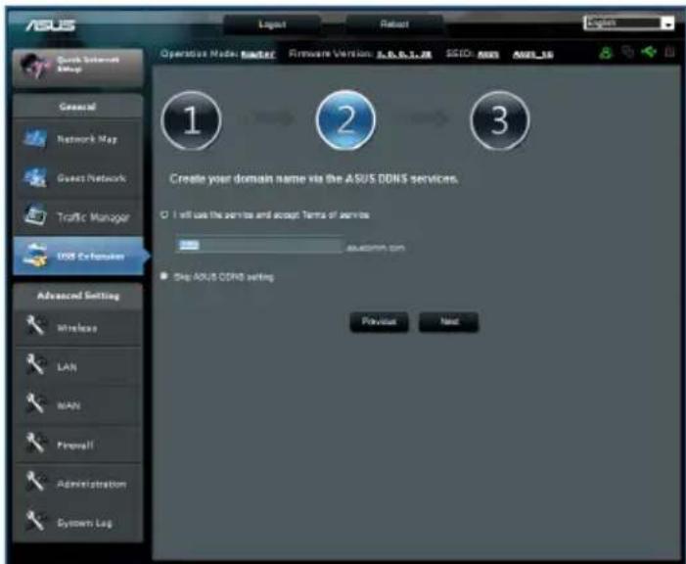
Task: Proceed with the Next button
Action: tap(449, 322)
